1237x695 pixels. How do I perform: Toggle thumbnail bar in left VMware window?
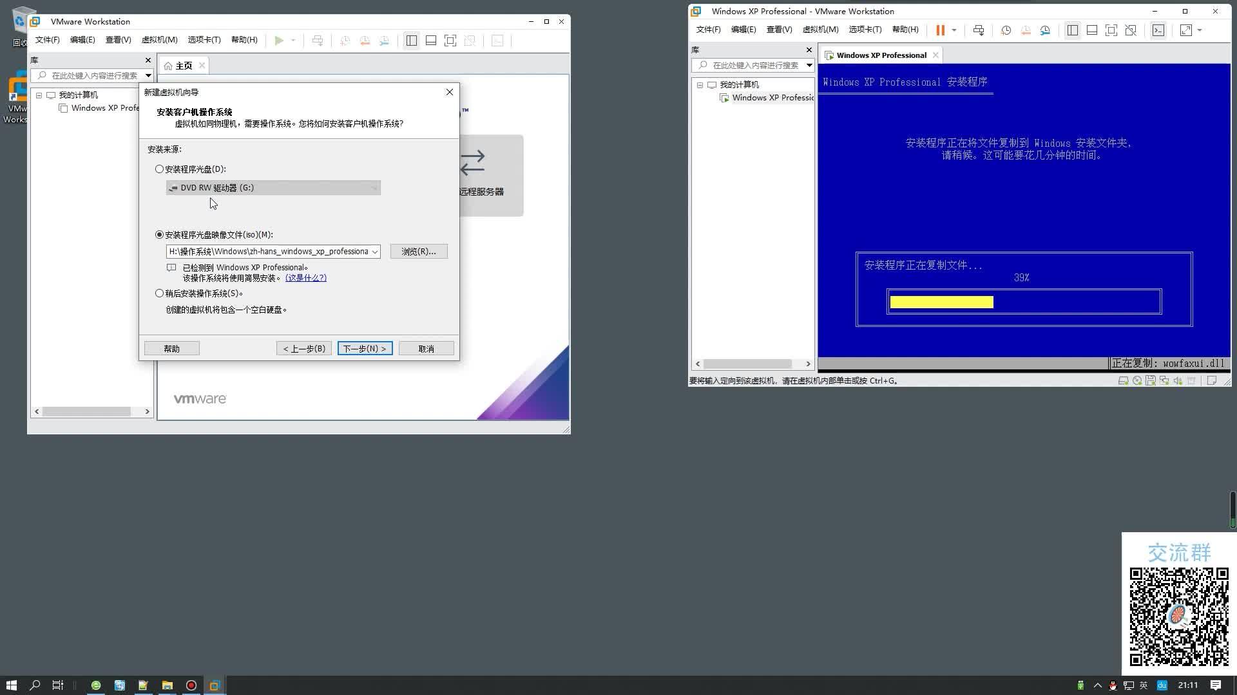click(431, 41)
